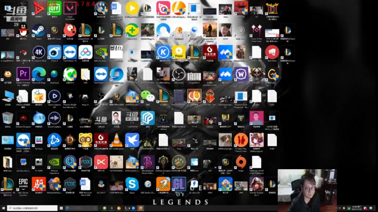This screenshot has height=212, width=378.
Task: Open Xunlei blue bird icon
Action: pyautogui.click(x=132, y=140)
